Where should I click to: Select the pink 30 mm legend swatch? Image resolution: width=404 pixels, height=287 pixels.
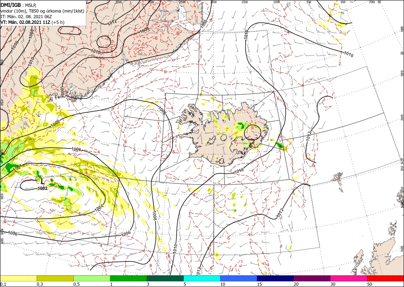pos(349,278)
